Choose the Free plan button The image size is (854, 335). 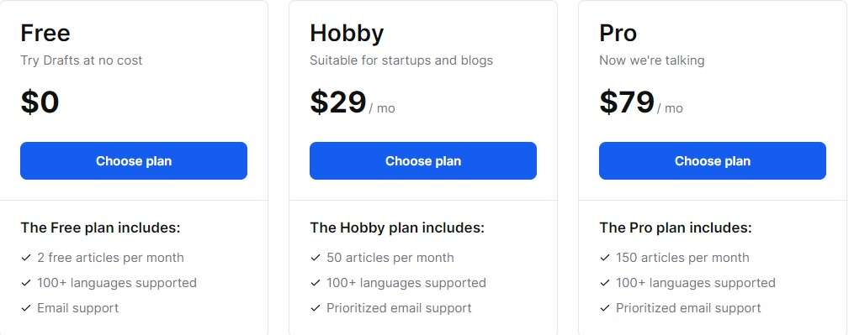[x=134, y=161]
